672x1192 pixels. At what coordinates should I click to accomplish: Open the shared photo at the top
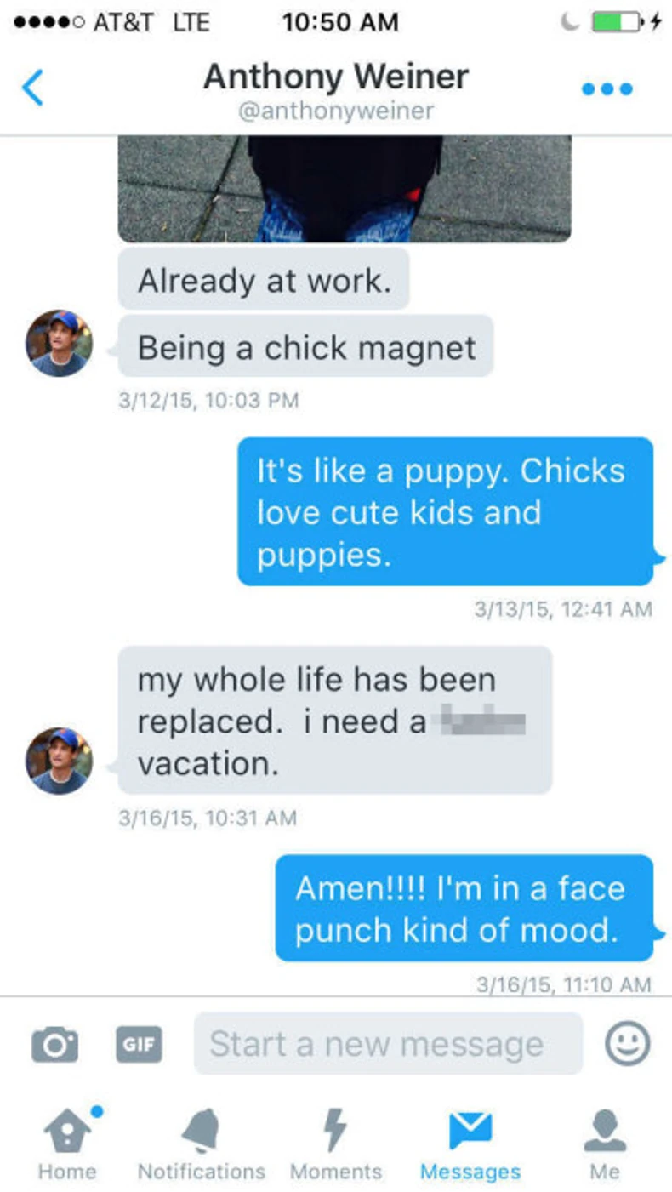(x=345, y=188)
